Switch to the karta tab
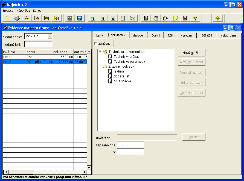Image resolution: width=244 pixels, height=181 pixels. 100,35
